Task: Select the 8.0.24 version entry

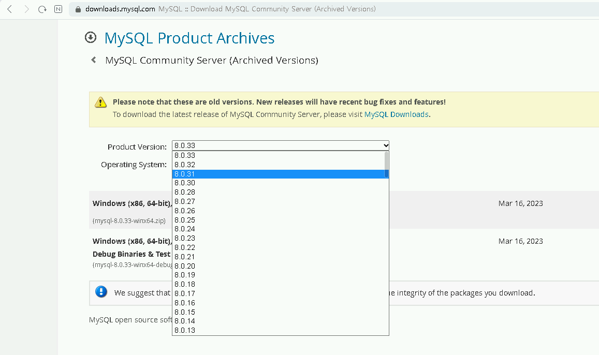Action: point(278,229)
